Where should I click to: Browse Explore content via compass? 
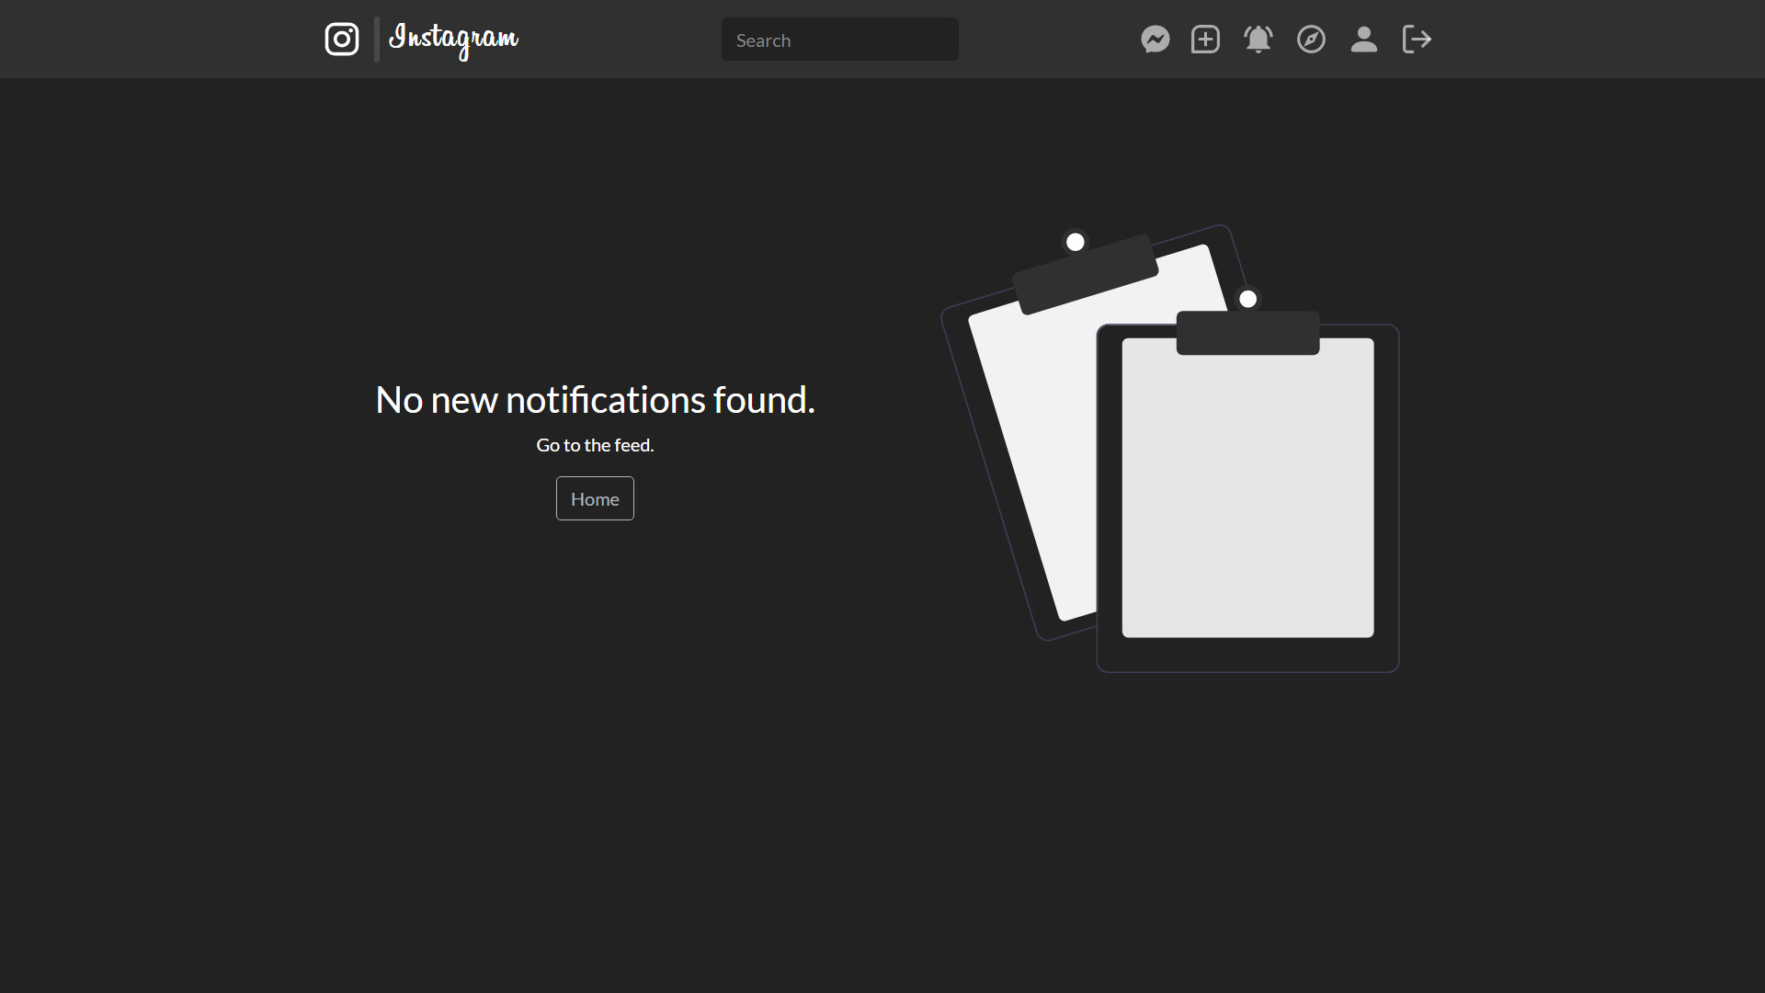click(1311, 39)
